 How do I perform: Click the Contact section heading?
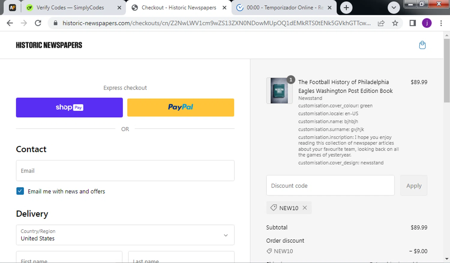click(x=31, y=149)
